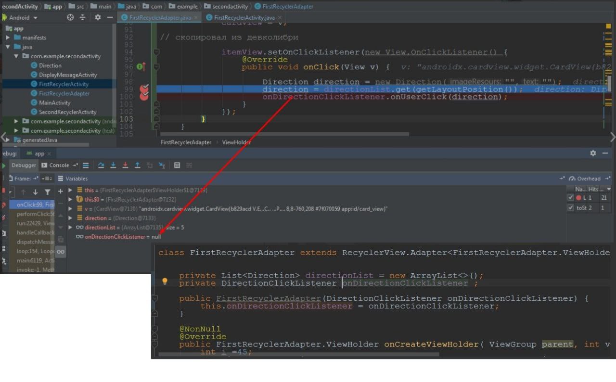Click the Variables panel layout icon
Viewport: 616px width, 382px height.
pyautogui.click(x=61, y=178)
